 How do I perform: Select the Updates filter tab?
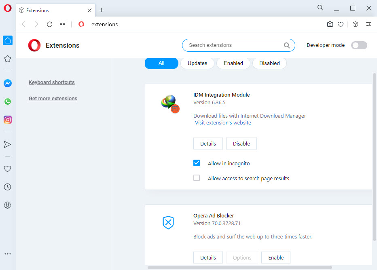pyautogui.click(x=197, y=63)
